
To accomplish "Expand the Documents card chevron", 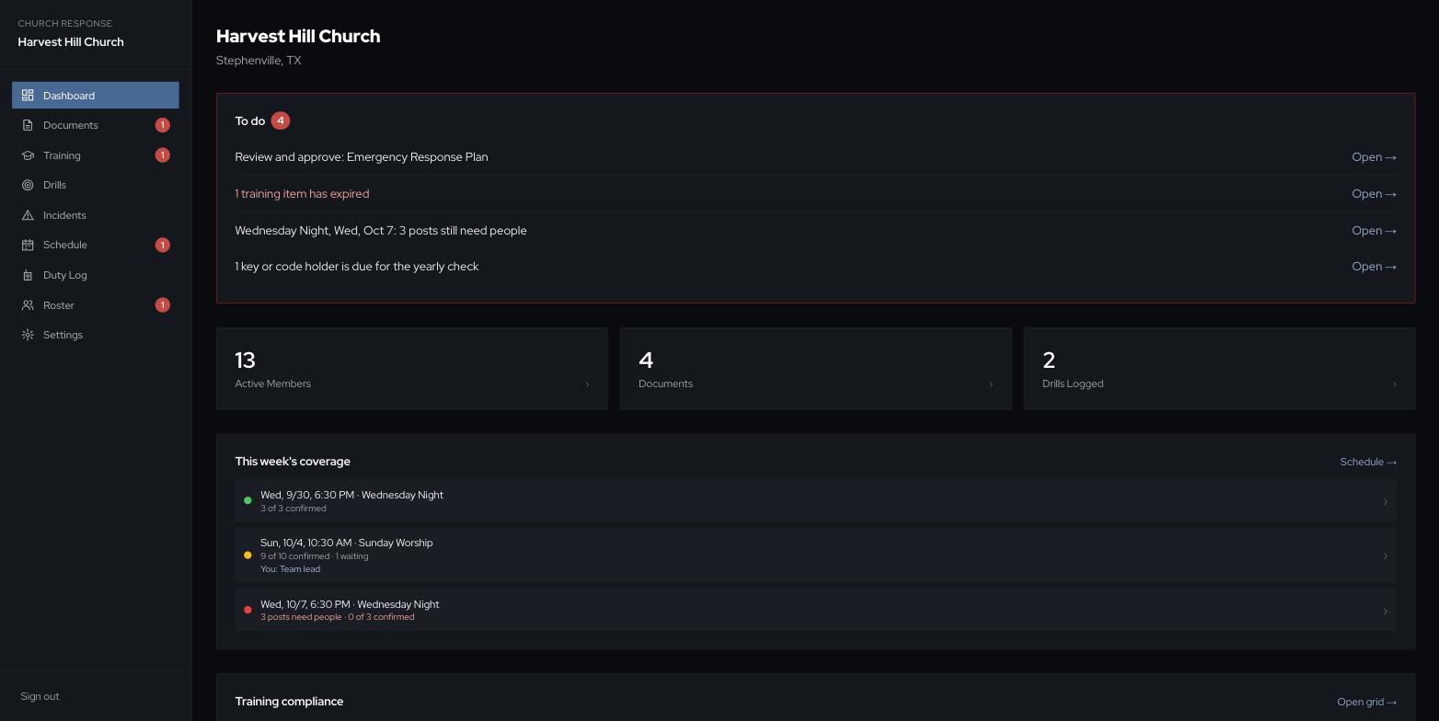I will (x=991, y=384).
